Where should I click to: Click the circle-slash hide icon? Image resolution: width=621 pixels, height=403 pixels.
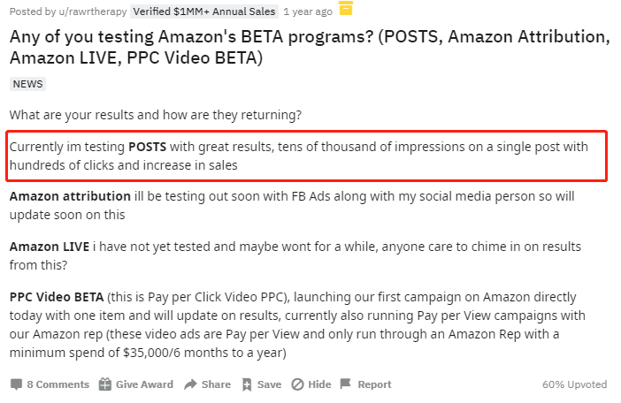tap(297, 384)
